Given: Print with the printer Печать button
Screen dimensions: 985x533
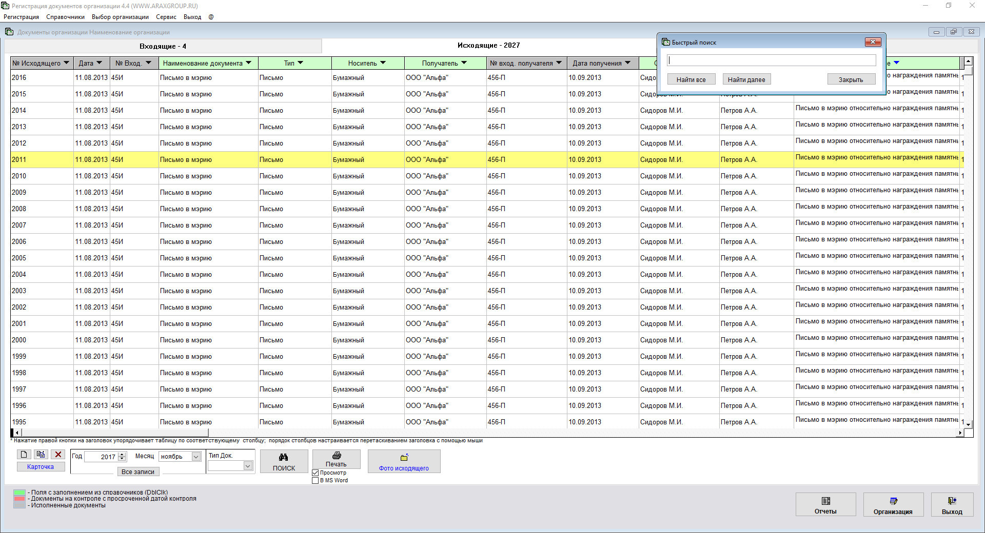Looking at the screenshot, I should point(336,459).
